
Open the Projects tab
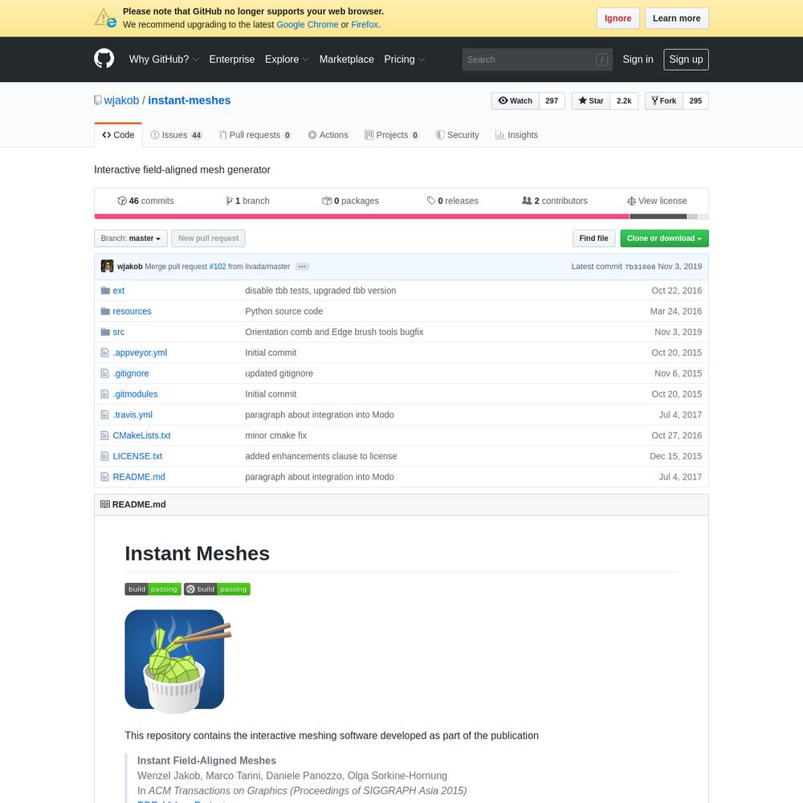(x=392, y=135)
